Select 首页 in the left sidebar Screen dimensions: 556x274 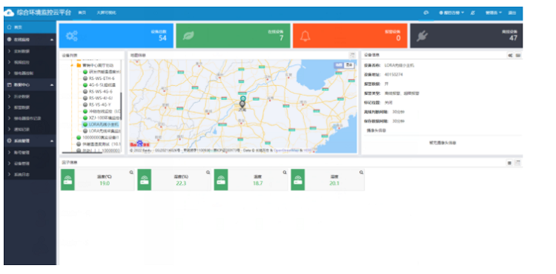[30, 27]
